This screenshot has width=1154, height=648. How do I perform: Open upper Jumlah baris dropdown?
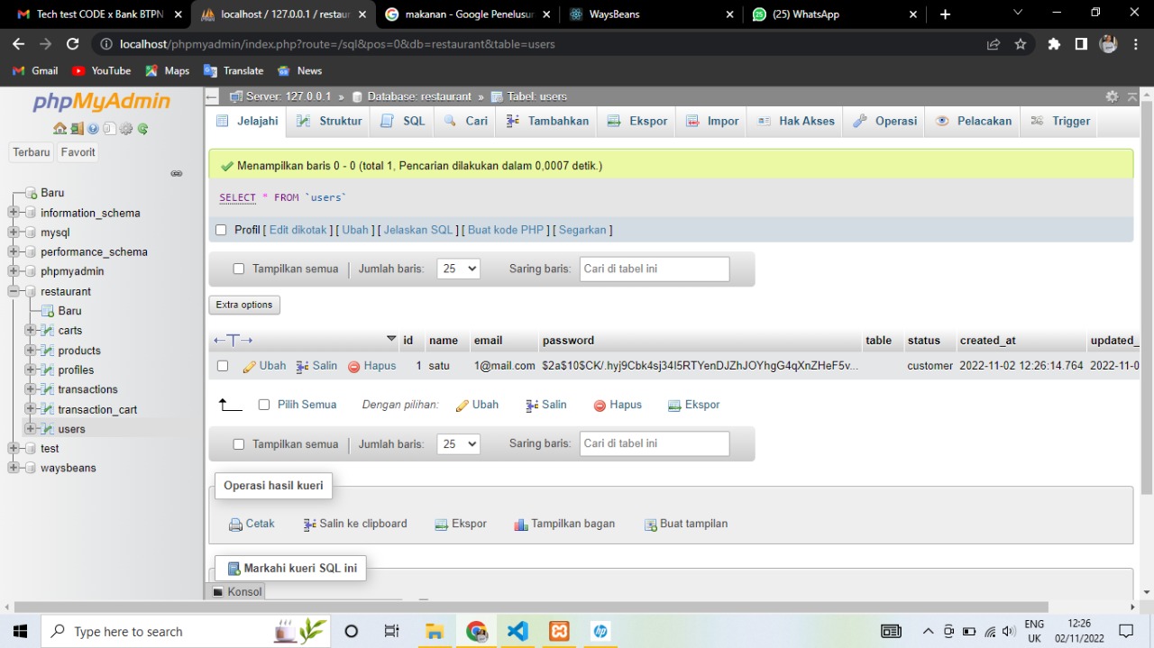(458, 269)
